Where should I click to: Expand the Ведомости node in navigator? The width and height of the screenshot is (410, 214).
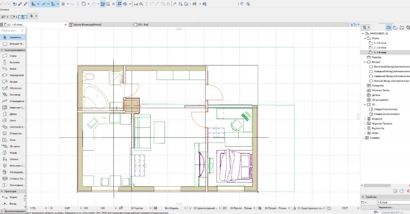click(x=365, y=128)
